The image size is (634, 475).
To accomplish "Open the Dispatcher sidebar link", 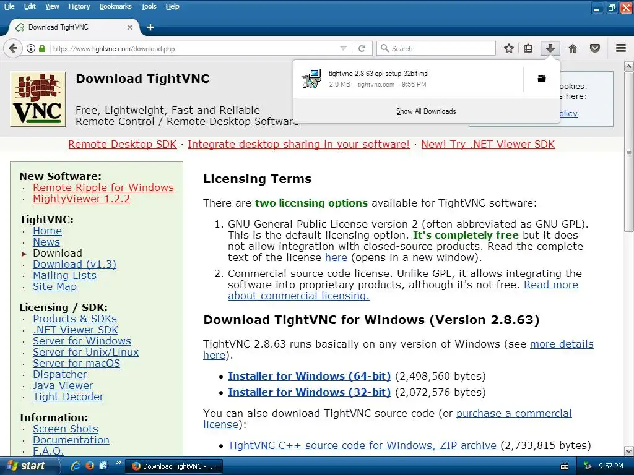I will [x=59, y=374].
